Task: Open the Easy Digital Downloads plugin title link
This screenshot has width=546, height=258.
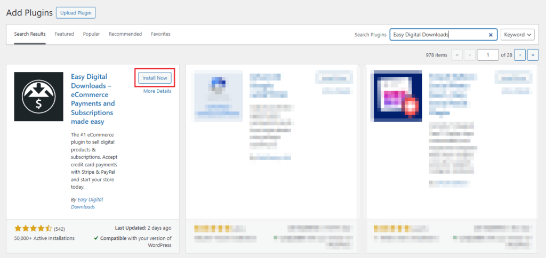Action: [93, 99]
